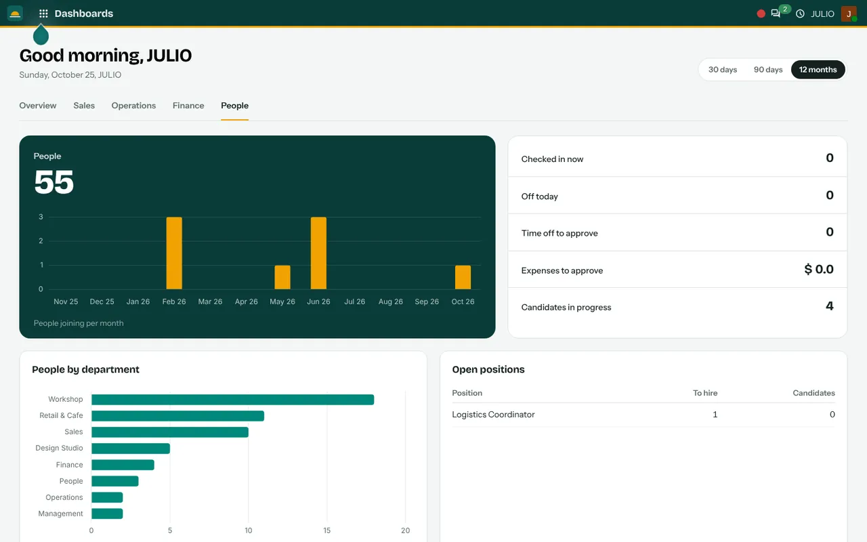Click the Sales bar in department chart

point(170,432)
